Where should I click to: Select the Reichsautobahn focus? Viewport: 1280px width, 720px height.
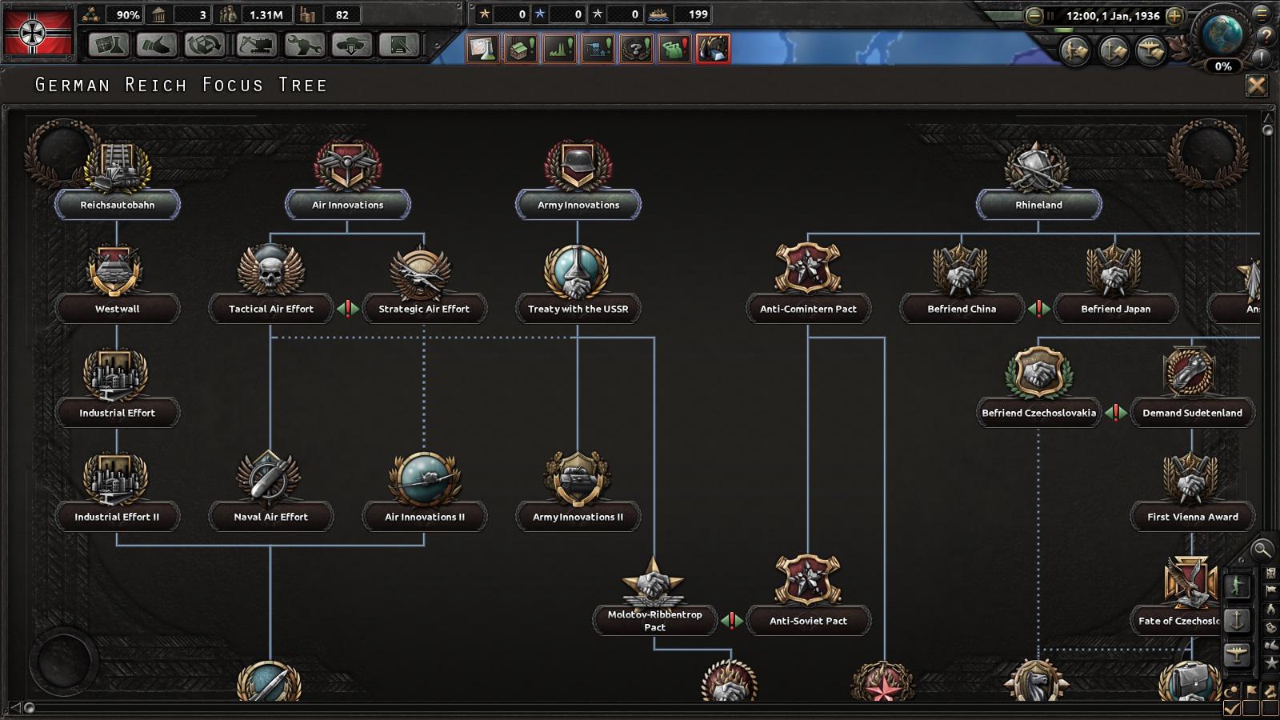click(118, 205)
